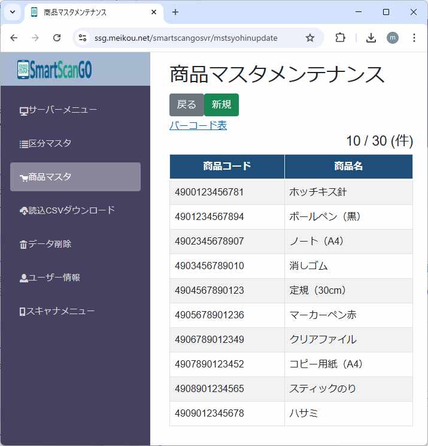The image size is (428, 446).
Task: Click the green 新規 button
Action: click(x=221, y=105)
